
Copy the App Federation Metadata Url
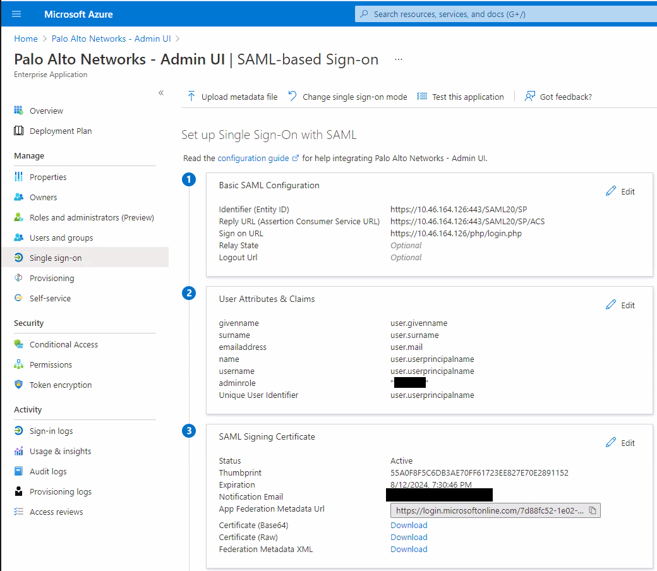coord(593,510)
